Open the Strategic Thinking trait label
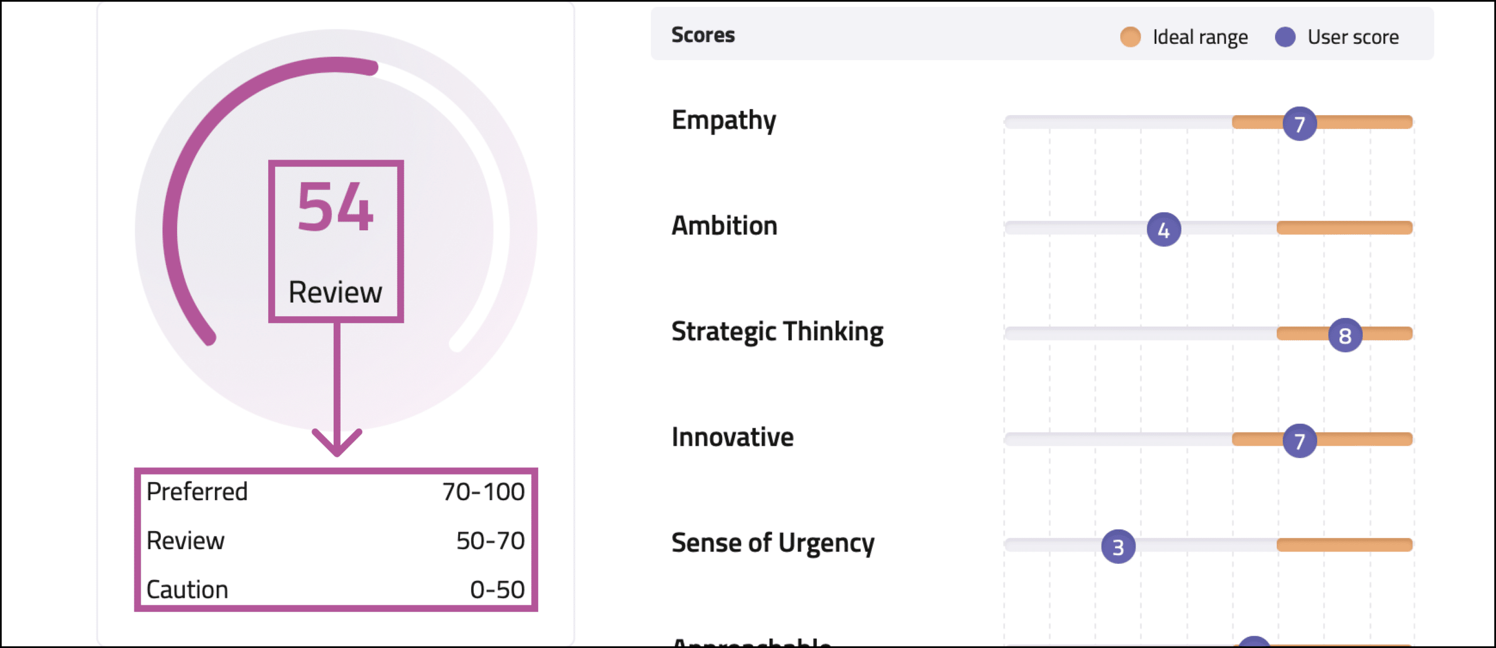Image resolution: width=1496 pixels, height=648 pixels. click(x=777, y=332)
